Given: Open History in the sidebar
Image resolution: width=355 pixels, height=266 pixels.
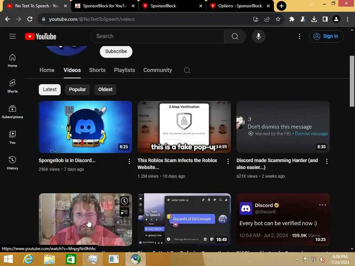Looking at the screenshot, I should pos(12,163).
